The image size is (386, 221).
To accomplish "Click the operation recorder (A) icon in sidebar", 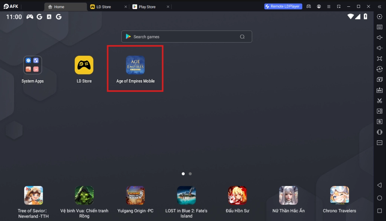I will click(380, 69).
